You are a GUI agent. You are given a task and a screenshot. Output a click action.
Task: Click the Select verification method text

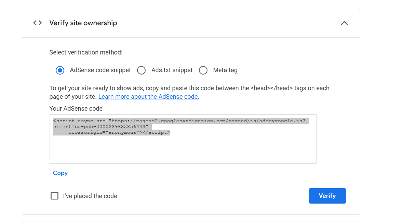(86, 52)
